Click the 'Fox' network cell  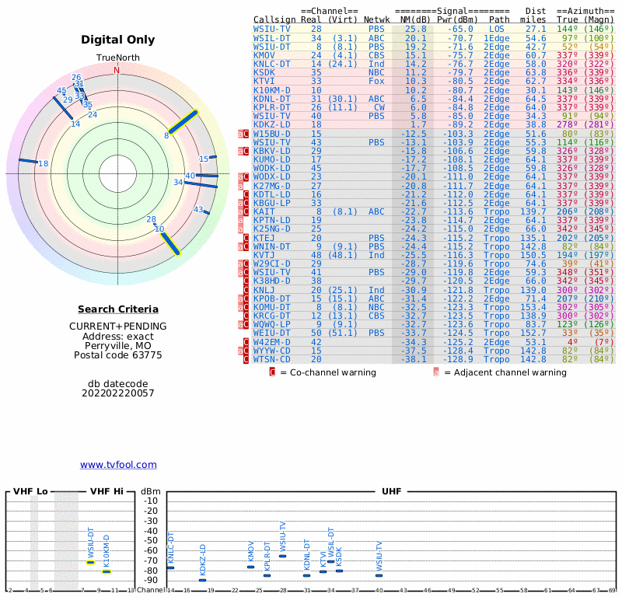pyautogui.click(x=376, y=82)
